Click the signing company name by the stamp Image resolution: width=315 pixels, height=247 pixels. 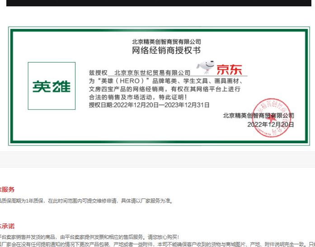(x=259, y=116)
